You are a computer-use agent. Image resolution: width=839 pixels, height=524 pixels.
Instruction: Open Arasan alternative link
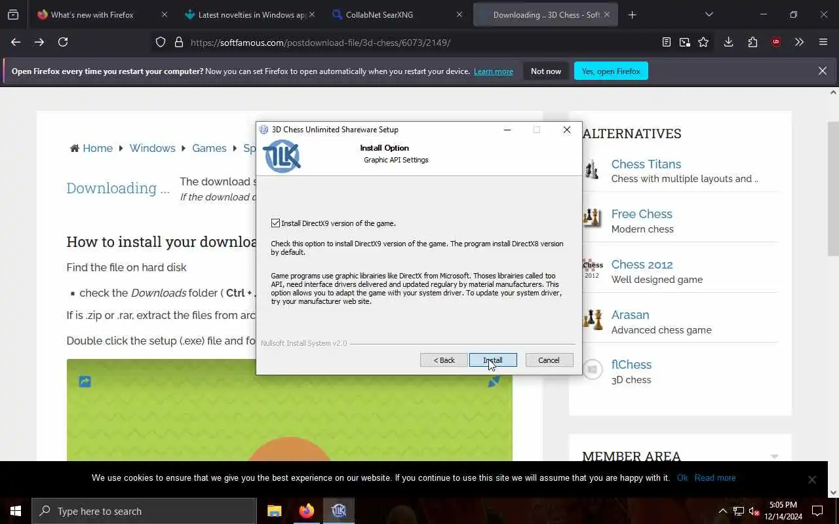630,314
